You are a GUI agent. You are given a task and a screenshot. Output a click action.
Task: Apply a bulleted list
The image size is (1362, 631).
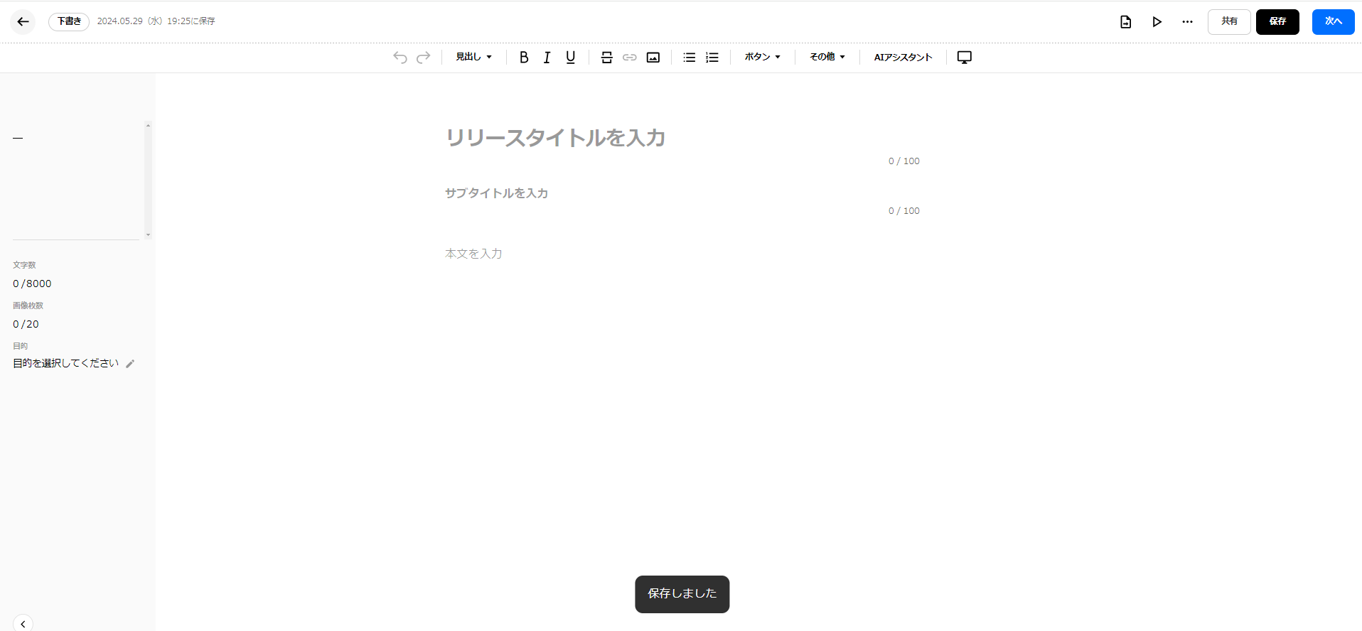[x=690, y=58]
